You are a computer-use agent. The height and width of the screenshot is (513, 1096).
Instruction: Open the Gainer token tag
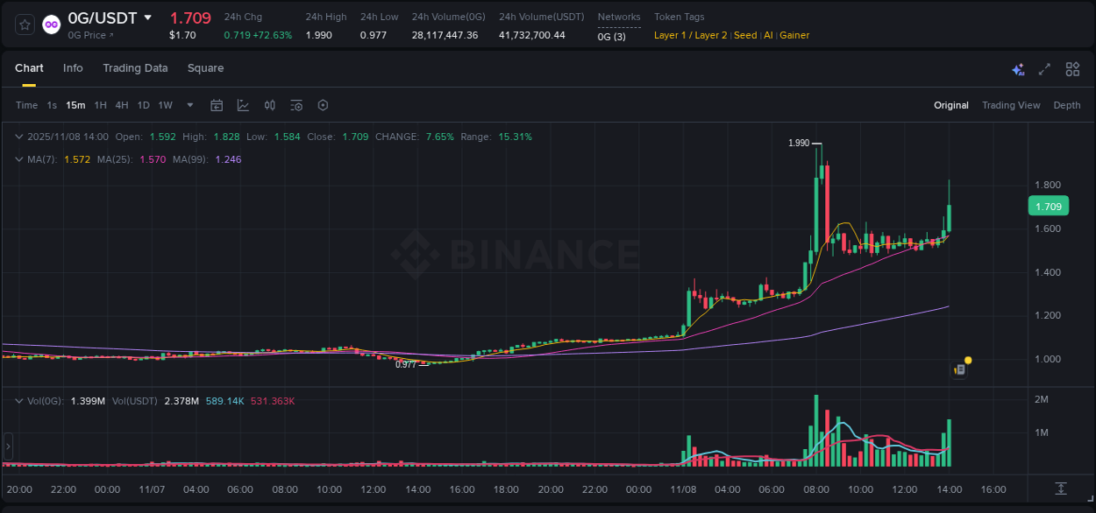[794, 35]
